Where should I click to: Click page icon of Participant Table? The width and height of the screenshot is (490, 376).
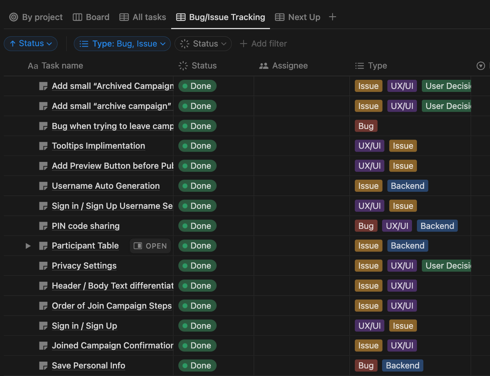coord(43,246)
